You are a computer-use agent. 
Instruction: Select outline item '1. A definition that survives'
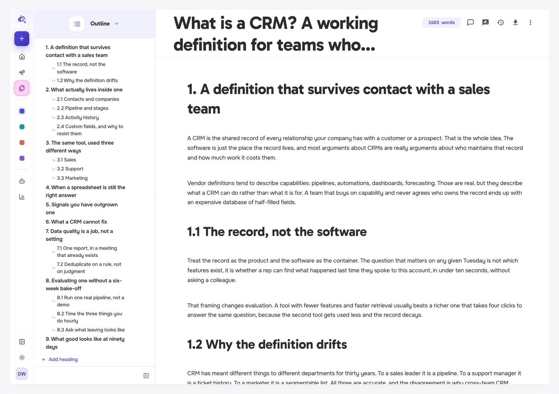pyautogui.click(x=78, y=51)
